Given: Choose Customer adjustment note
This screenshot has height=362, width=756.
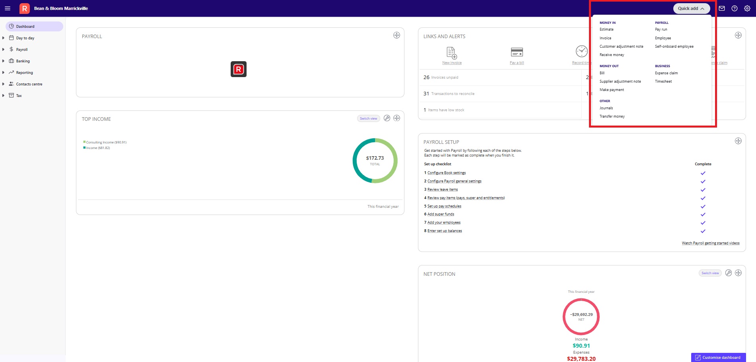Looking at the screenshot, I should coord(621,46).
